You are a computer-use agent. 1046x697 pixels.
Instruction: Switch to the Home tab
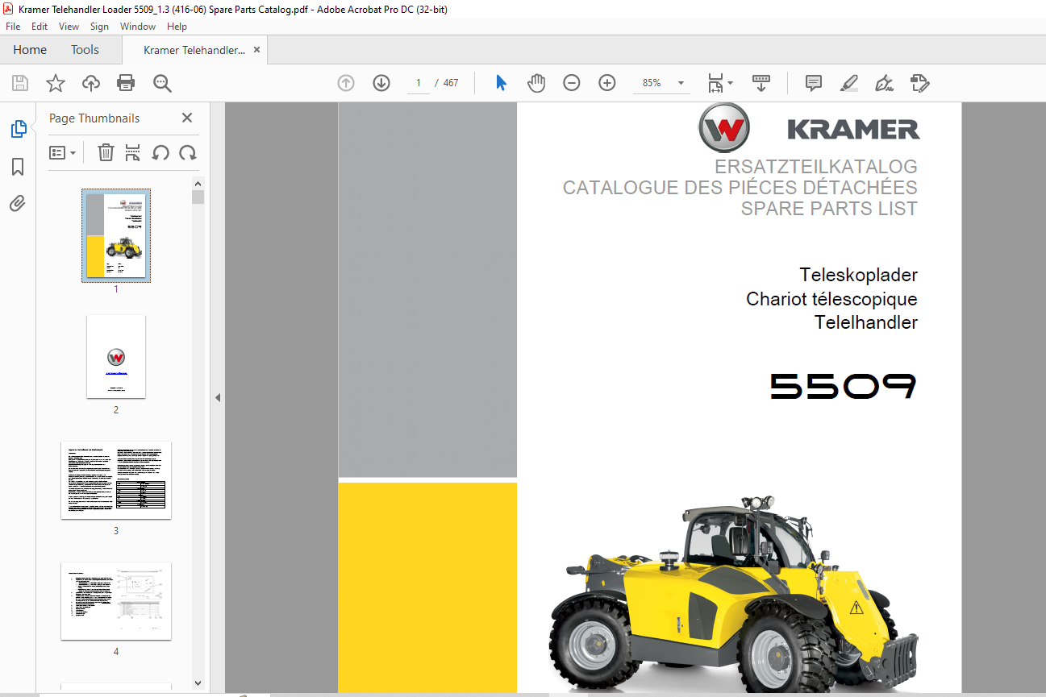pos(30,50)
